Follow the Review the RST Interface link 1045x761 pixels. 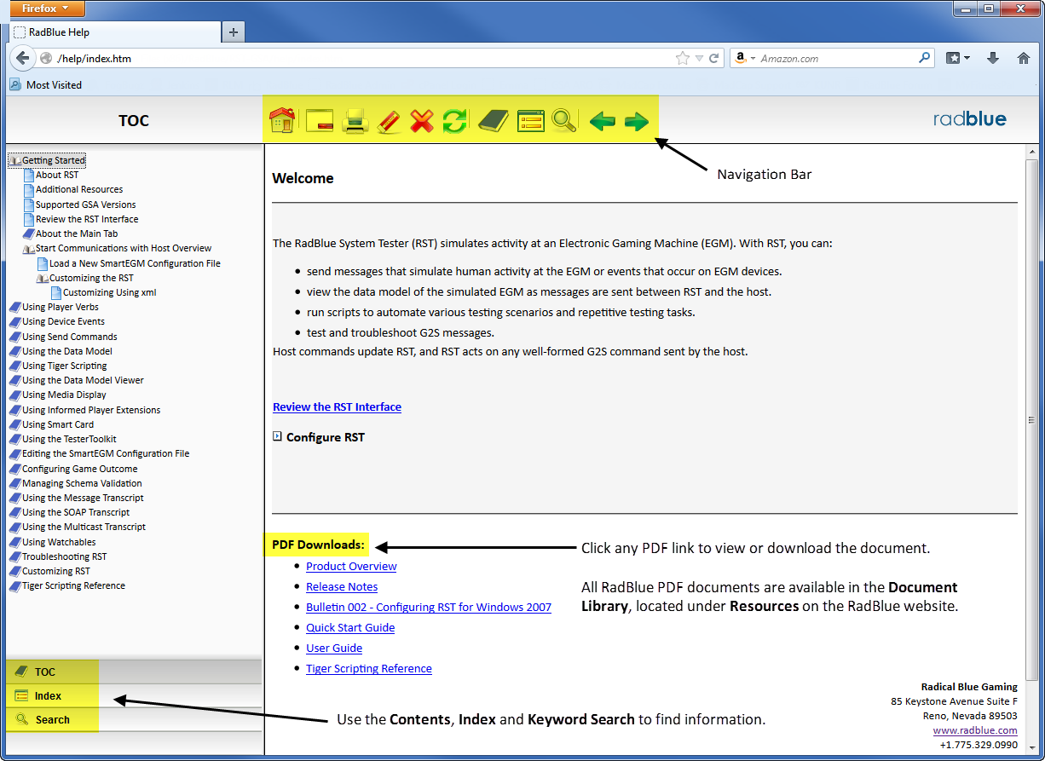coord(337,407)
